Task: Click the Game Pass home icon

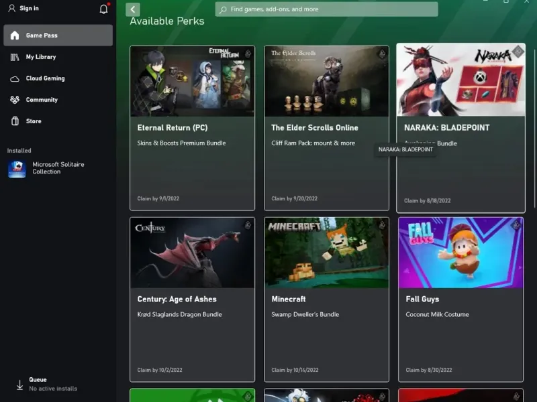Action: (x=15, y=36)
